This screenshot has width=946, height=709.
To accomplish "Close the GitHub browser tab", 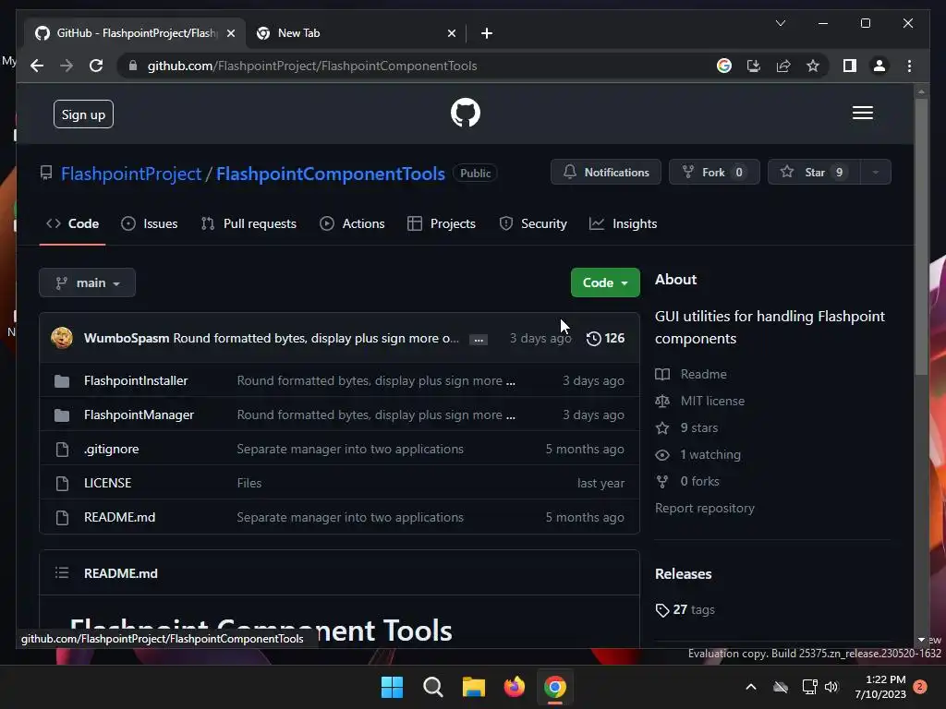I will [x=230, y=33].
